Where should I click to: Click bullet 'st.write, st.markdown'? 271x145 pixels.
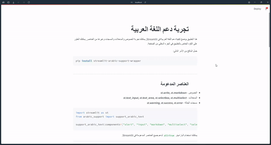(x=179, y=93)
